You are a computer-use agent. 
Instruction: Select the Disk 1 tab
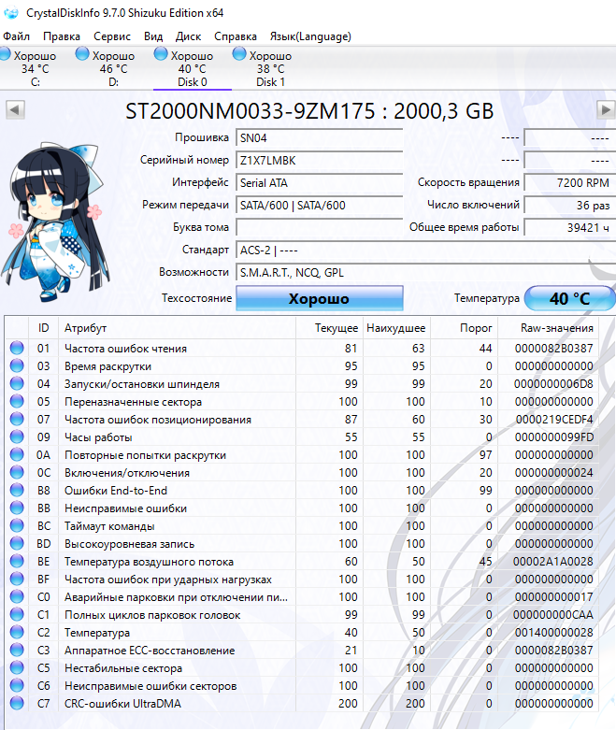[x=270, y=68]
